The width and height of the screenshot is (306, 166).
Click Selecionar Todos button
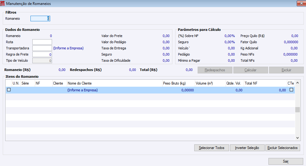211,148
